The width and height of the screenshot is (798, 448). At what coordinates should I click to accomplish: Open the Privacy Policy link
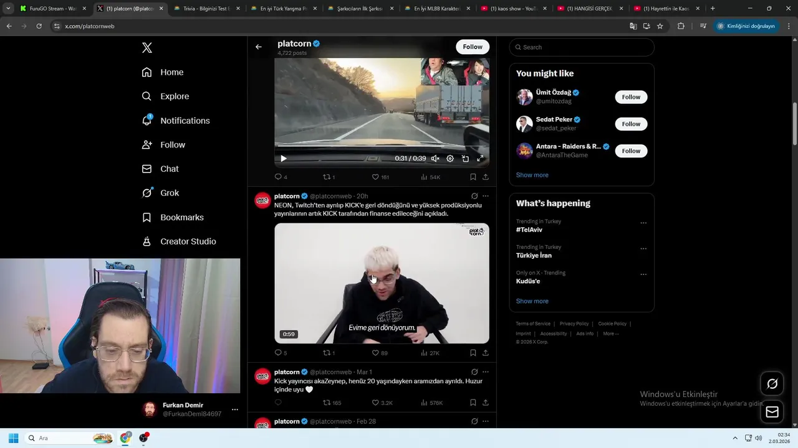tap(574, 324)
